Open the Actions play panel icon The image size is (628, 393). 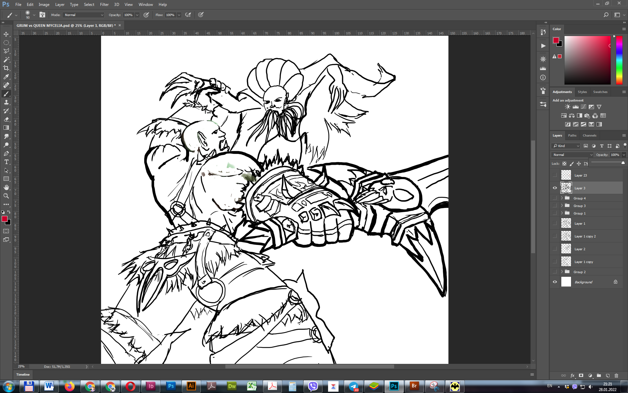[x=543, y=46]
